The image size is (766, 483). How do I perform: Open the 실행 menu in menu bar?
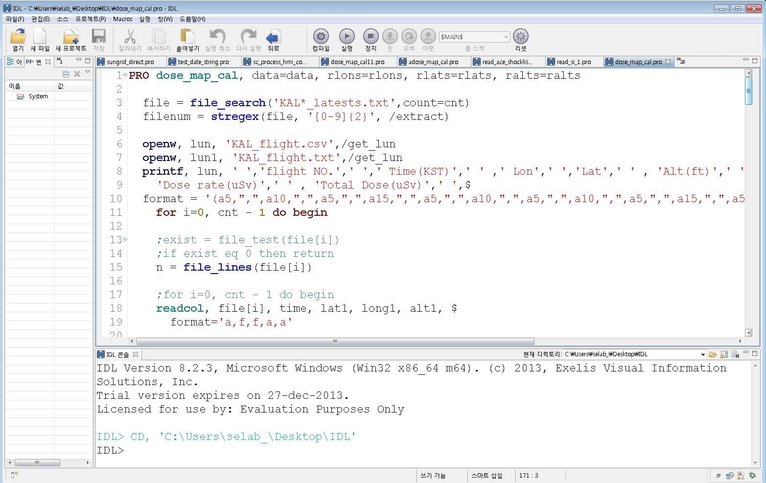point(145,19)
